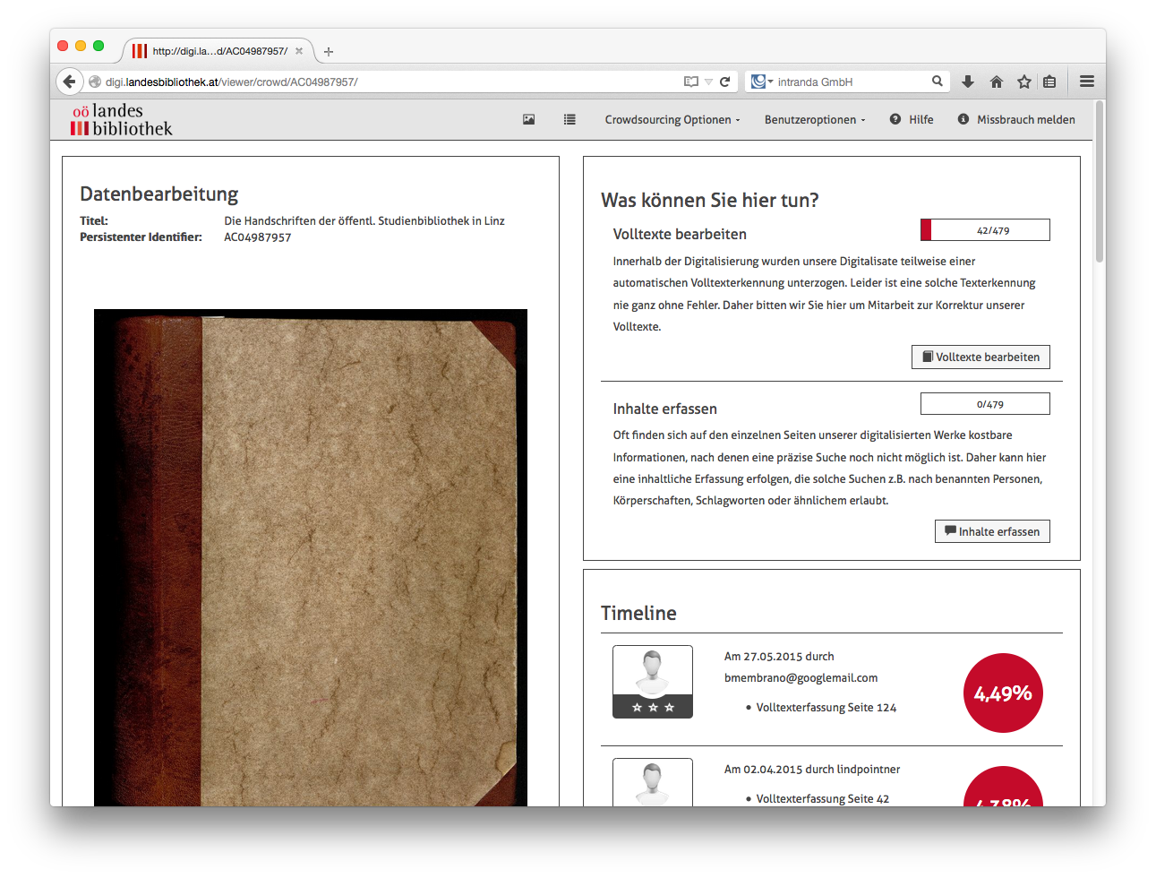Click the Hilfe question mark icon
This screenshot has height=878, width=1156.
[895, 119]
